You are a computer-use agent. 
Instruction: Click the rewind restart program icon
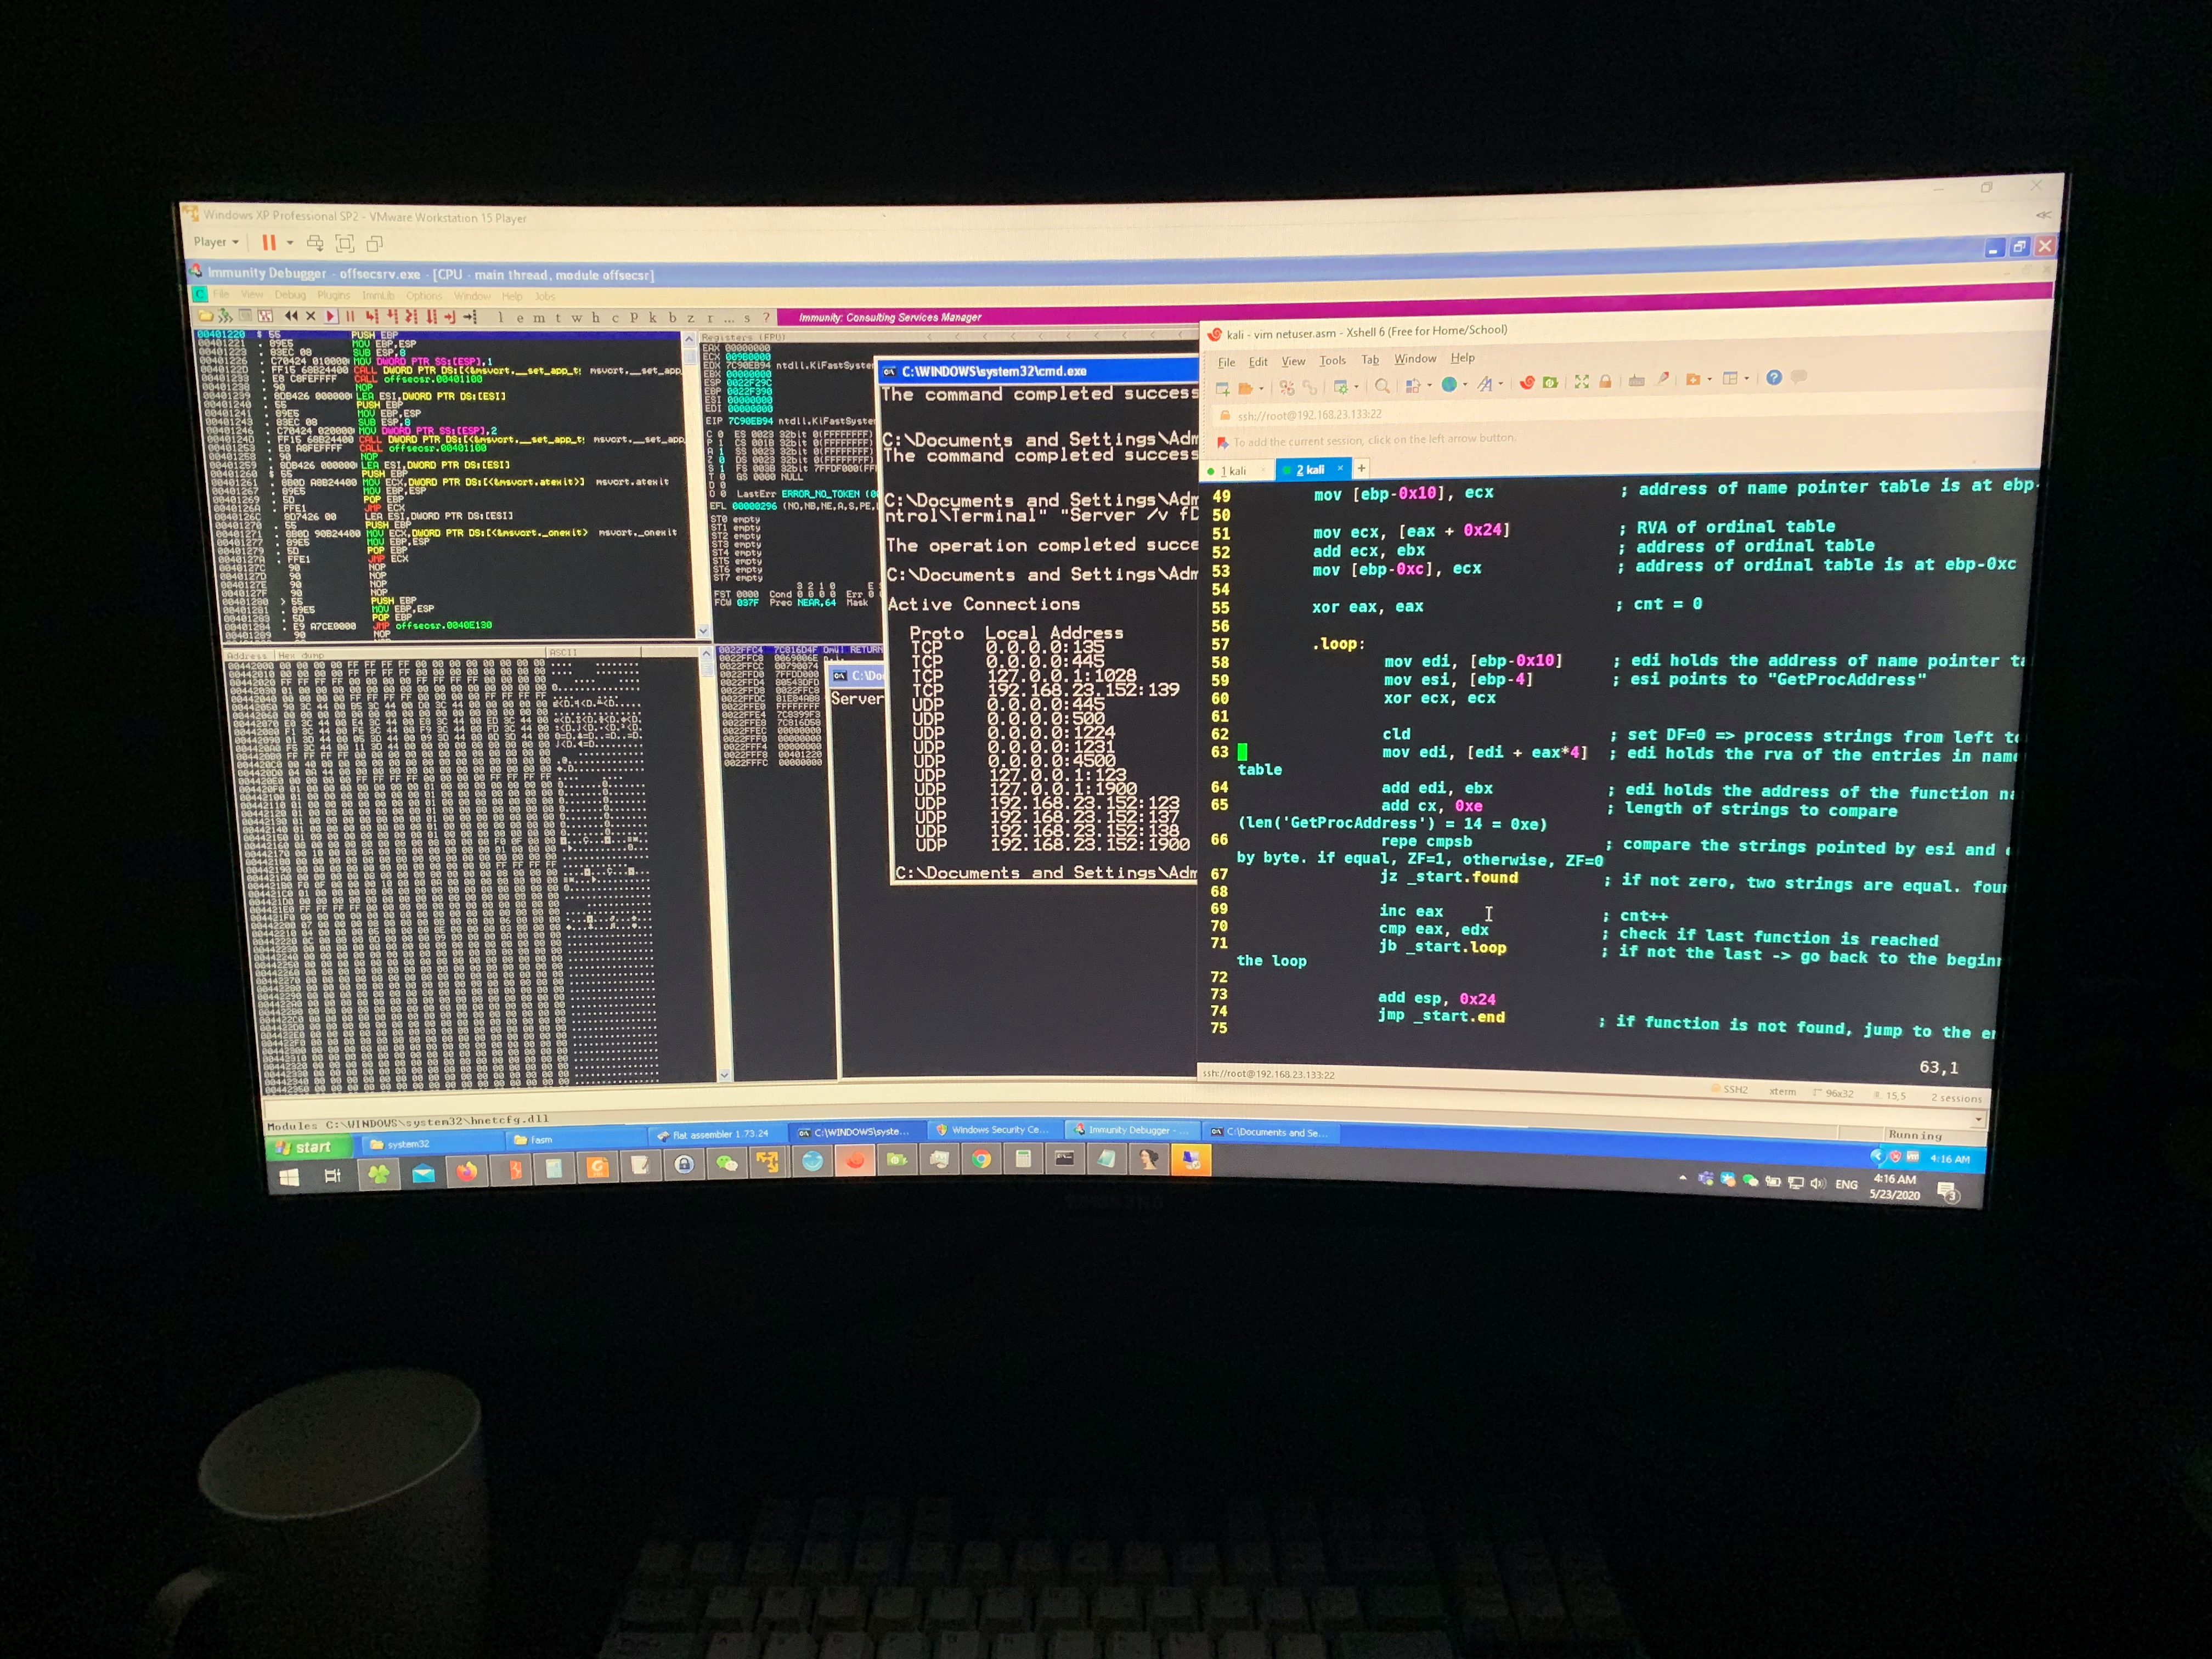point(291,317)
